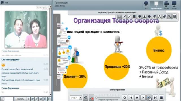Click the chat eraser clear icon
The width and height of the screenshot is (181, 101).
pos(33,99)
